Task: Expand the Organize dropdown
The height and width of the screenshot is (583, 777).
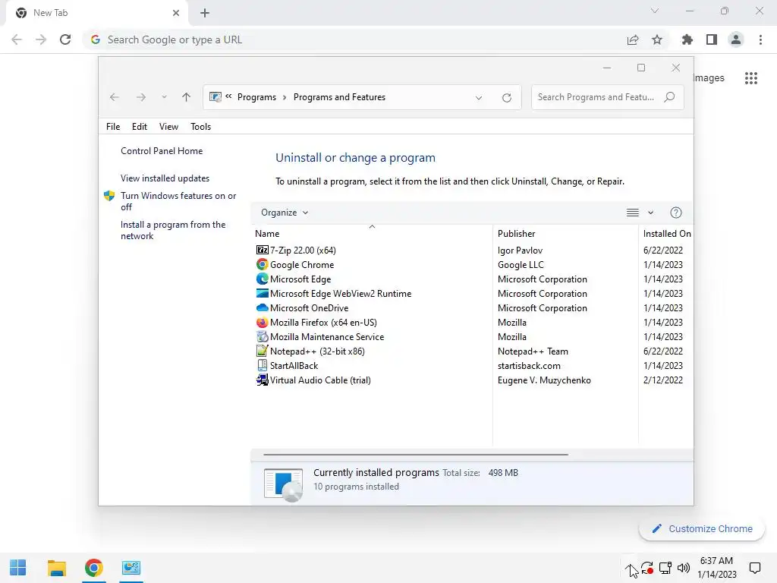Action: pos(285,213)
